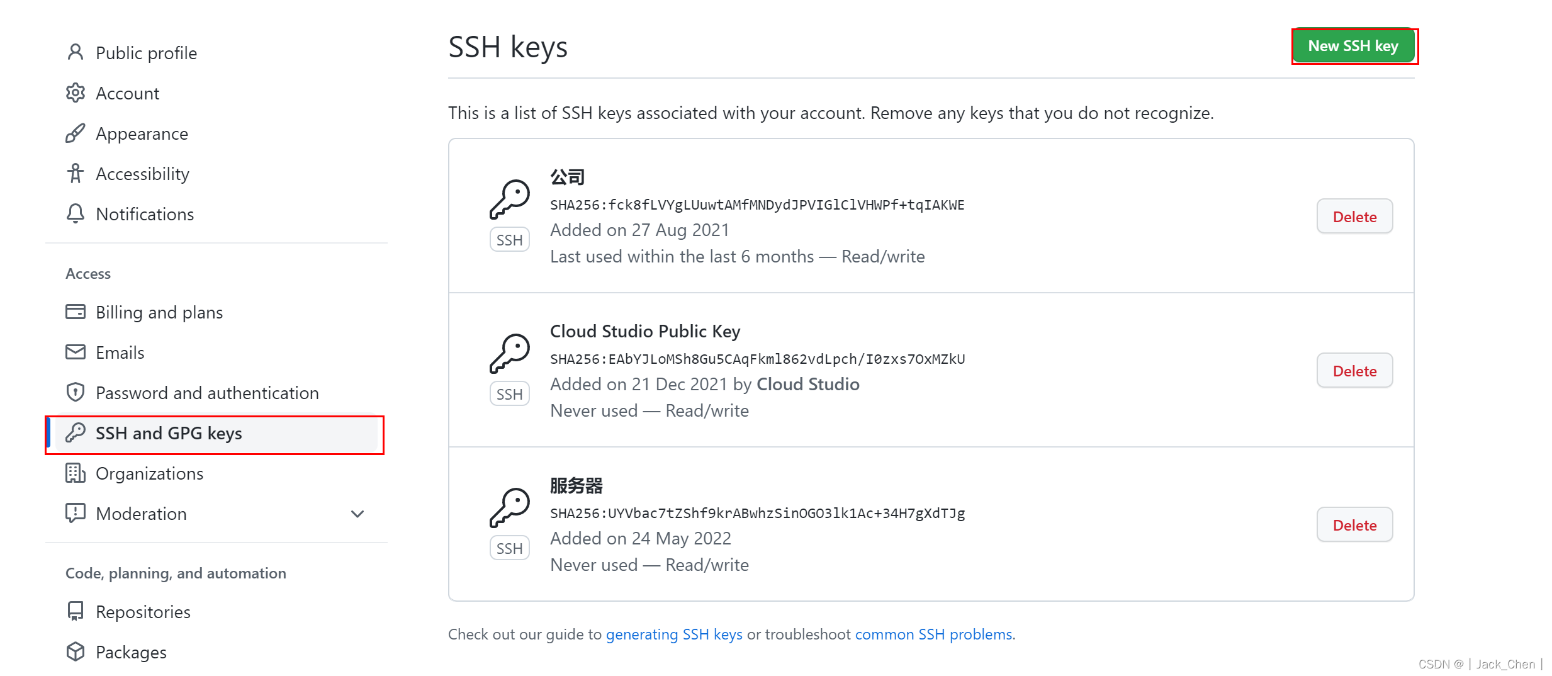
Task: Open the common SSH problems link
Action: (x=933, y=634)
